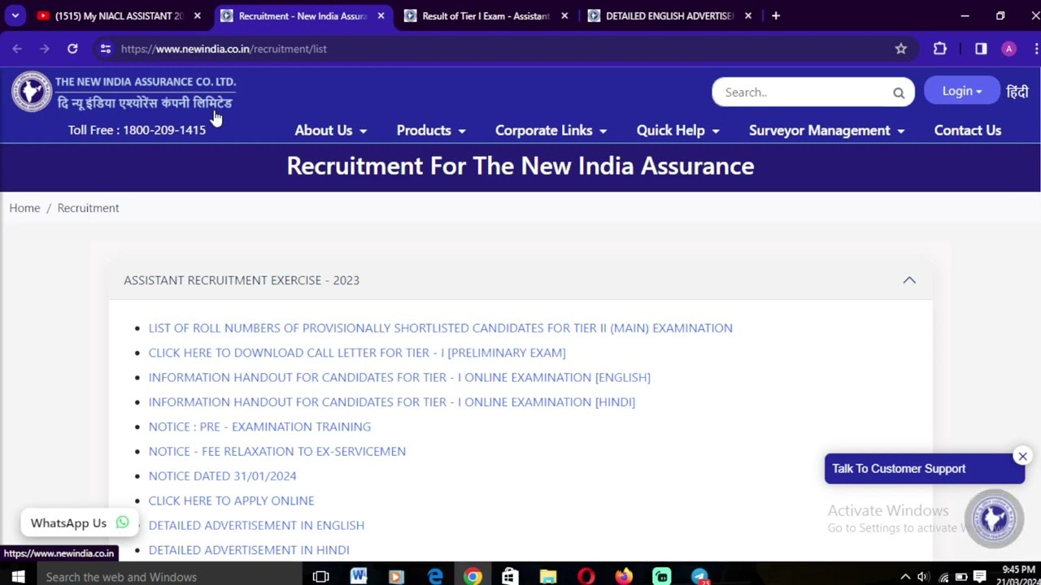Close the Result of Tier I Exam tab
This screenshot has height=585, width=1041.
(564, 15)
